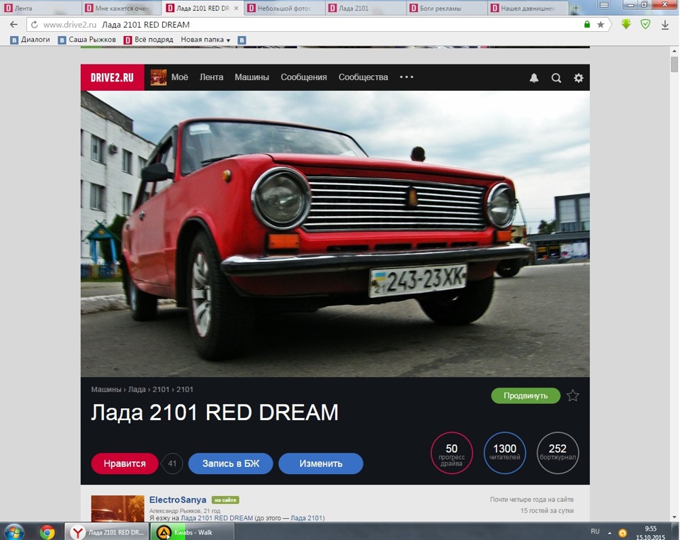Switch to Yandex browser taskbar item
The width and height of the screenshot is (680, 540).
click(107, 531)
